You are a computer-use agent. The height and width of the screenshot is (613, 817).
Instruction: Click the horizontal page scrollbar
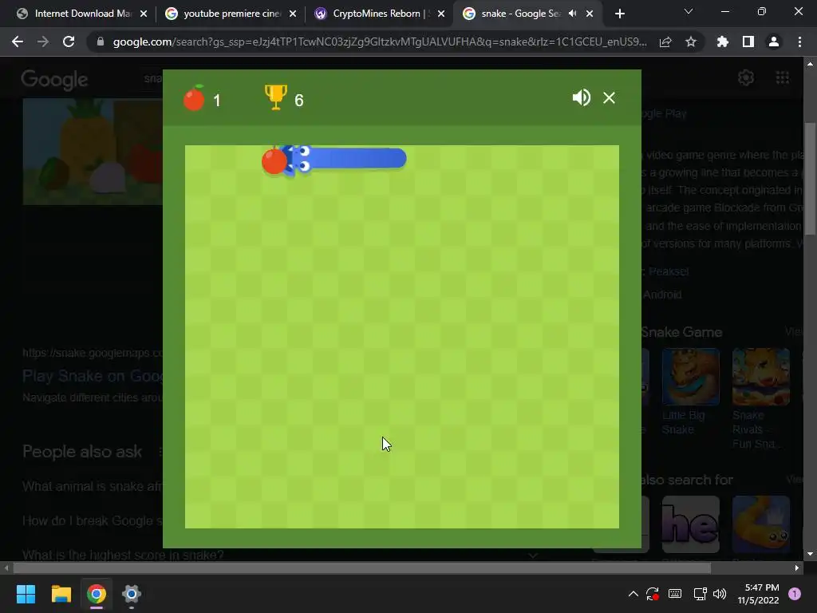point(362,568)
